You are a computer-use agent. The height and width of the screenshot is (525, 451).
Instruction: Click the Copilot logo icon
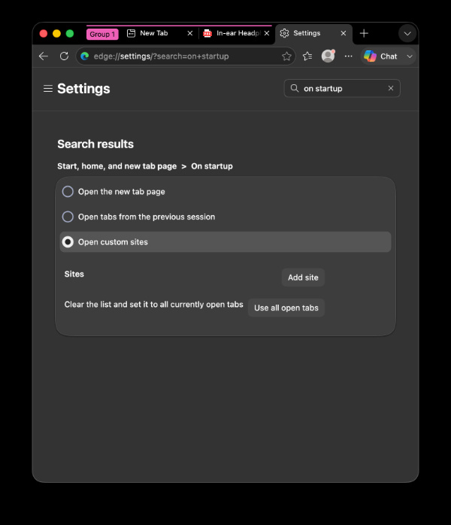[370, 56]
